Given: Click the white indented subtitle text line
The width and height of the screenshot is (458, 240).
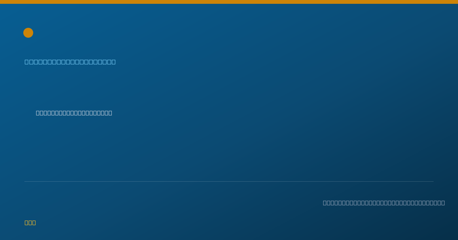Looking at the screenshot, I should click(74, 113).
